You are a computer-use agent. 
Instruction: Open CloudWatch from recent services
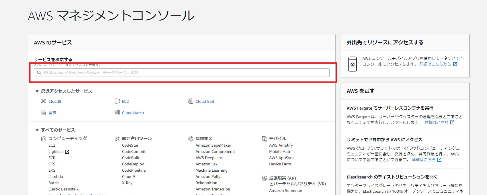pyautogui.click(x=133, y=113)
